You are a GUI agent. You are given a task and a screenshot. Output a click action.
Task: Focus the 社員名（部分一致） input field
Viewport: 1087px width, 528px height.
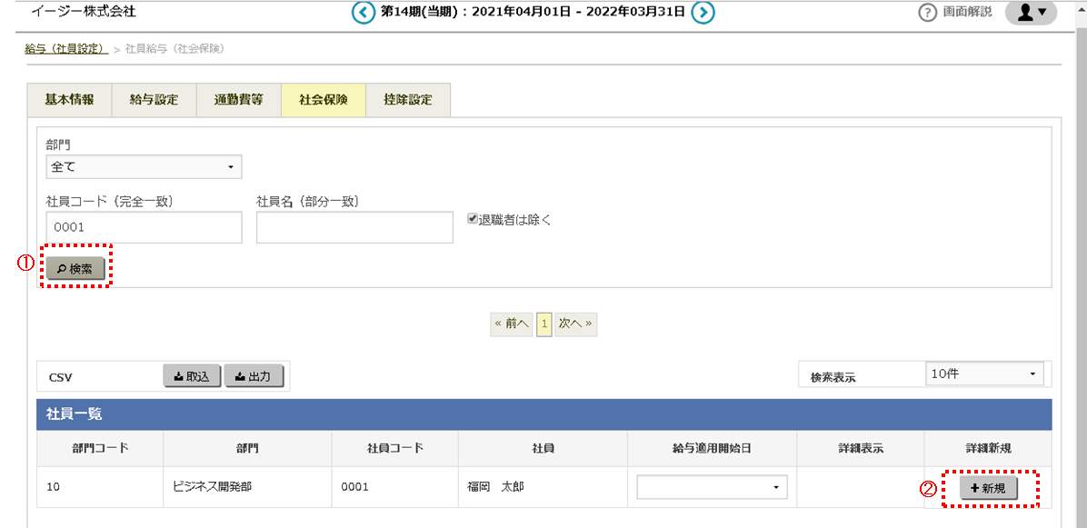pyautogui.click(x=354, y=227)
